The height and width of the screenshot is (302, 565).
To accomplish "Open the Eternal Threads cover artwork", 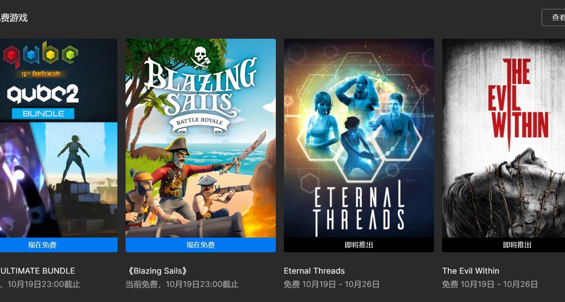I will [359, 138].
